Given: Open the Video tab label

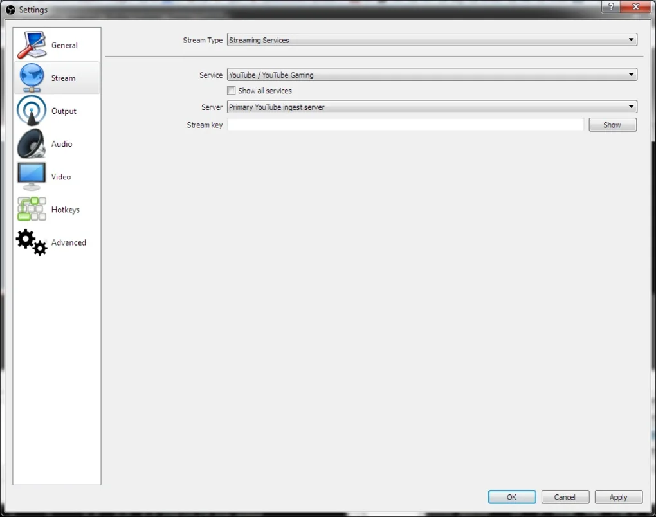Looking at the screenshot, I should coord(61,177).
